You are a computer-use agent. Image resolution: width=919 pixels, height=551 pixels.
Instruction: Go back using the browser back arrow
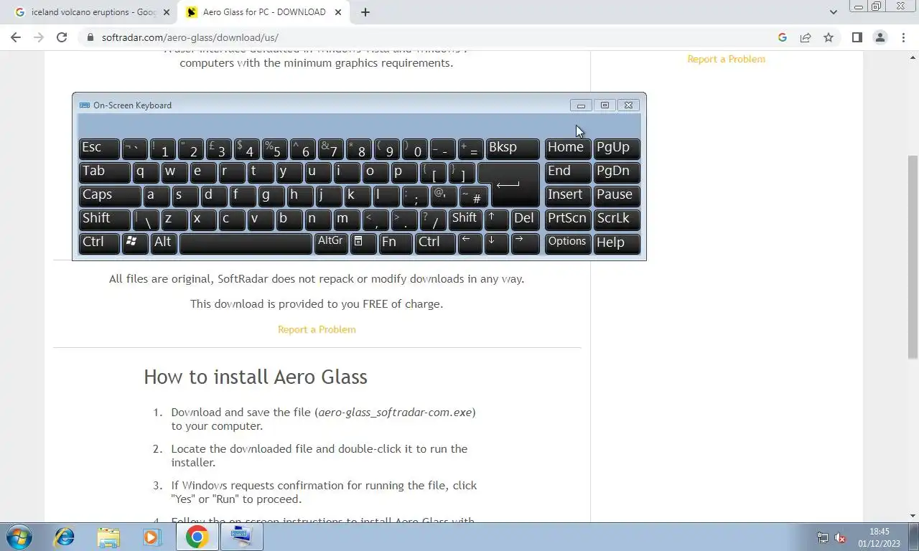(16, 37)
